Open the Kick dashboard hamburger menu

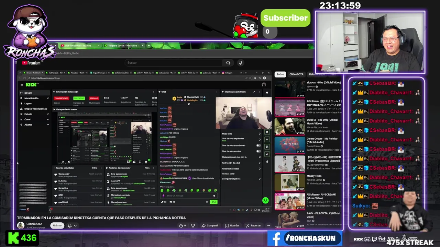22,85
